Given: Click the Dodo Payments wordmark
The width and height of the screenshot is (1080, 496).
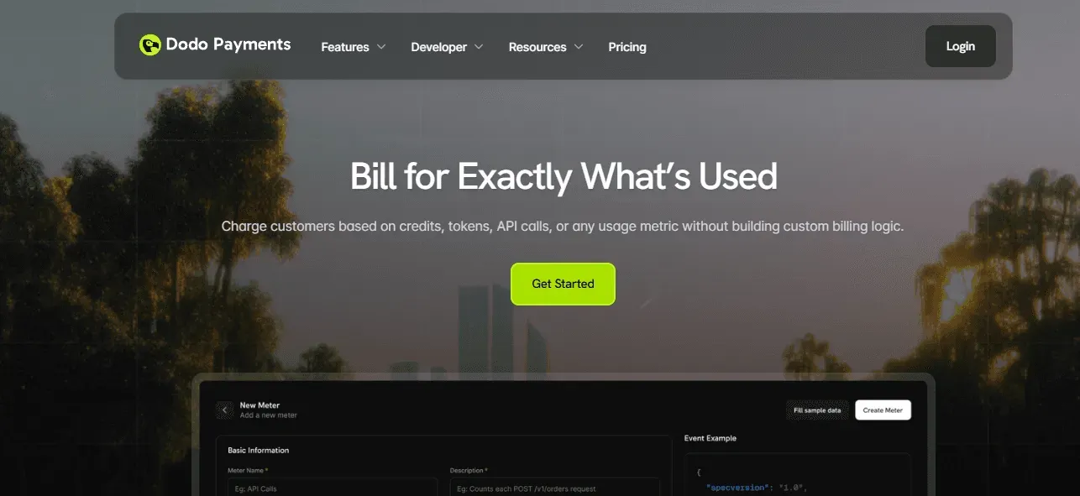Looking at the screenshot, I should pos(228,45).
